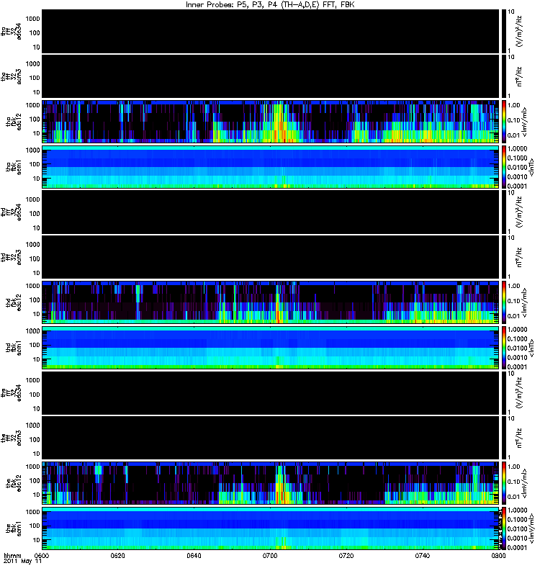The image size is (540, 576).
Task: Select the tha fbk edc12 spectrogram panel
Action: pos(271,122)
